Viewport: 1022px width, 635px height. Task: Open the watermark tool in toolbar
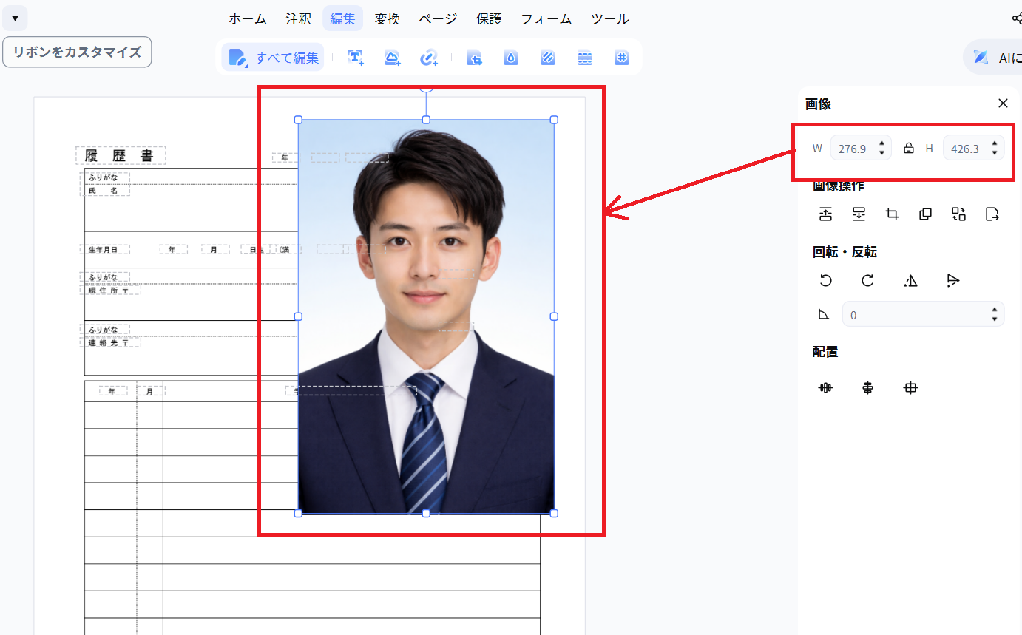point(511,58)
